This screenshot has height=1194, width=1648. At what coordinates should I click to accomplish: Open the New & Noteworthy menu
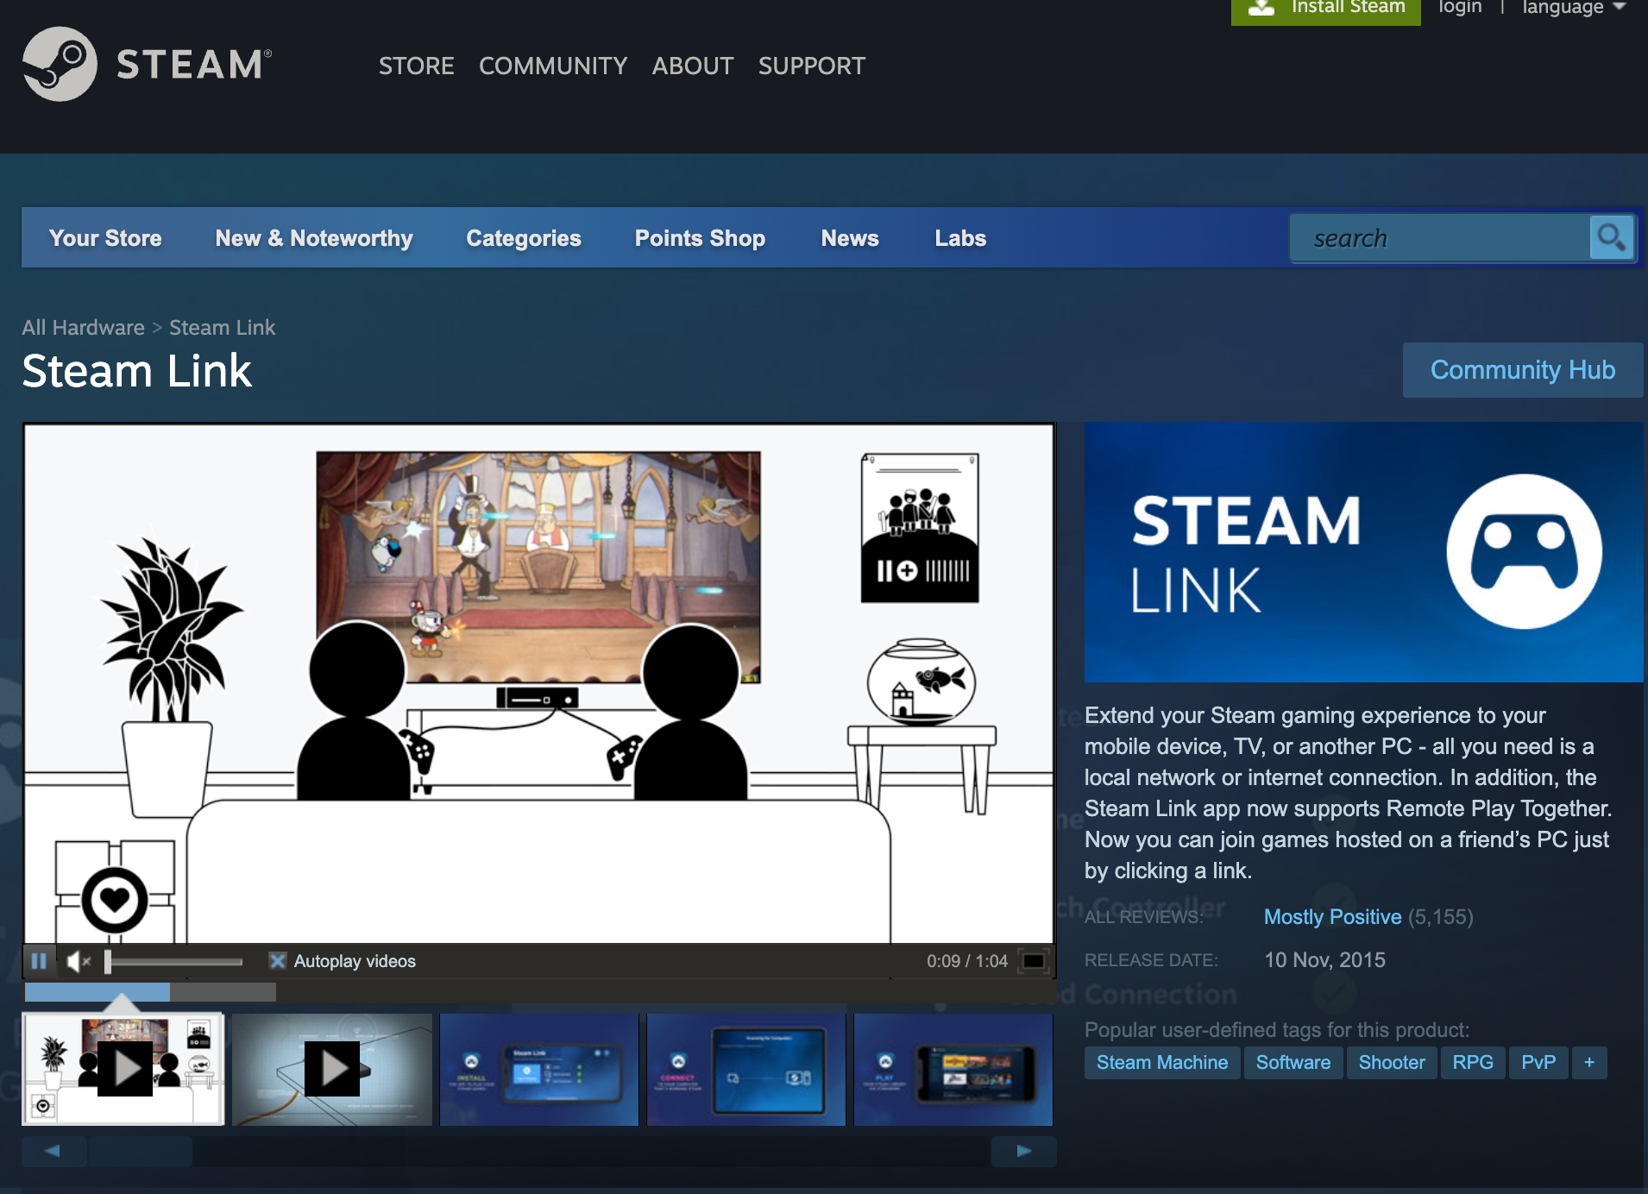click(314, 238)
